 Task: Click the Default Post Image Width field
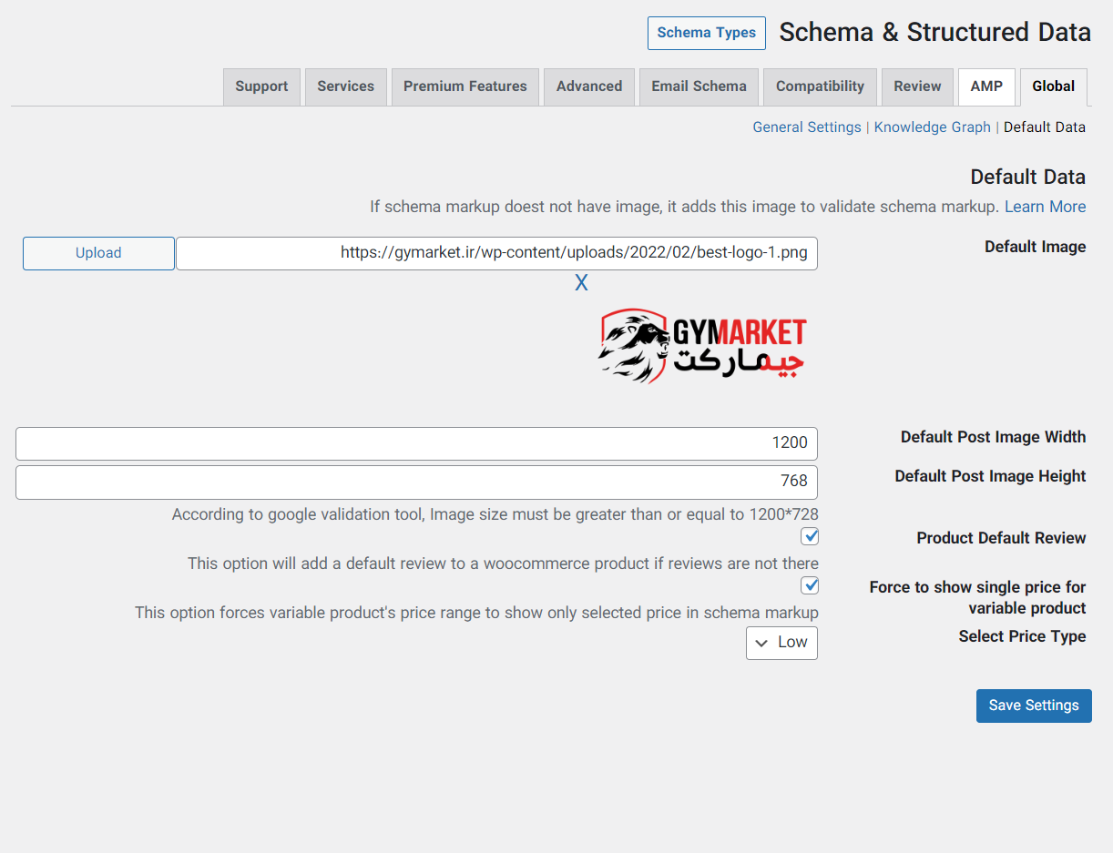pyautogui.click(x=416, y=443)
